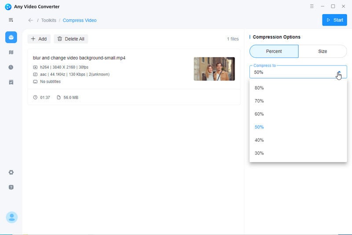Go back with the arrow icon

(x=31, y=20)
